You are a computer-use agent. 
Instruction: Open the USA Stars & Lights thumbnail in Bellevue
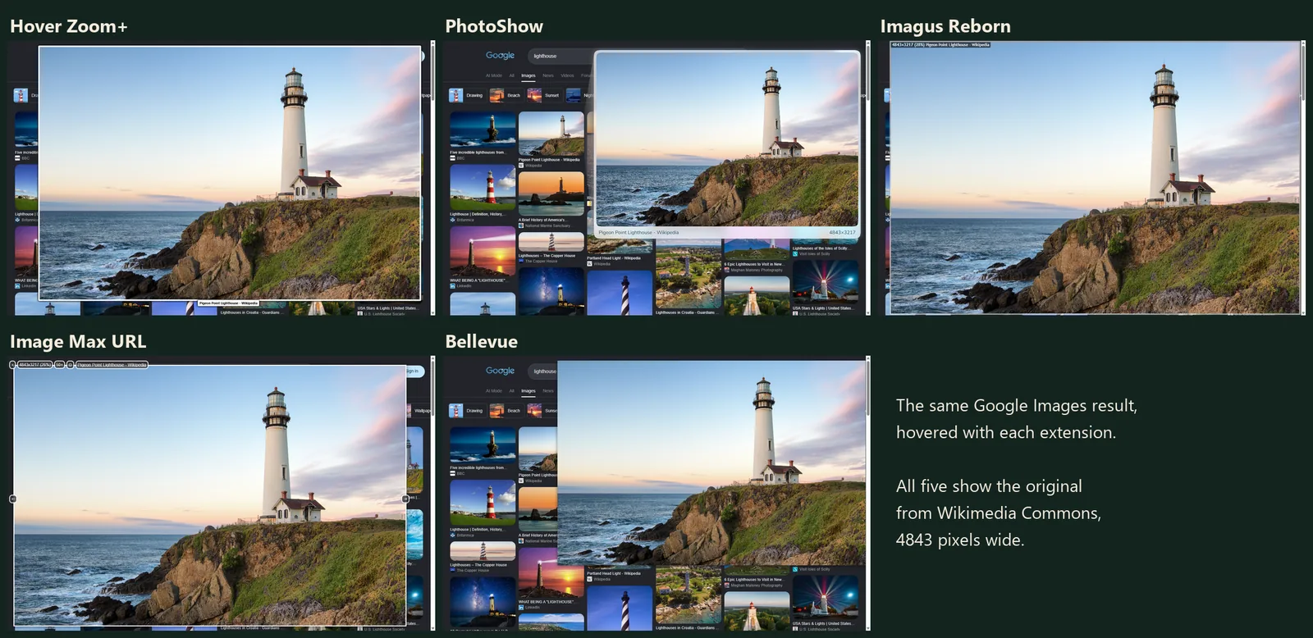click(825, 597)
